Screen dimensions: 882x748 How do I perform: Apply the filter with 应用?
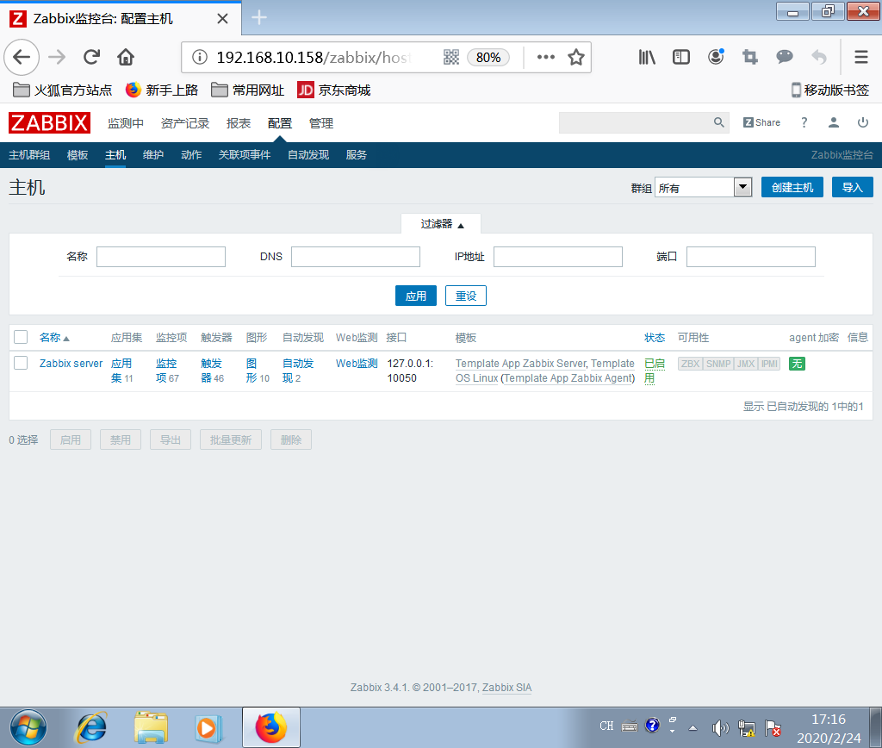tap(416, 296)
